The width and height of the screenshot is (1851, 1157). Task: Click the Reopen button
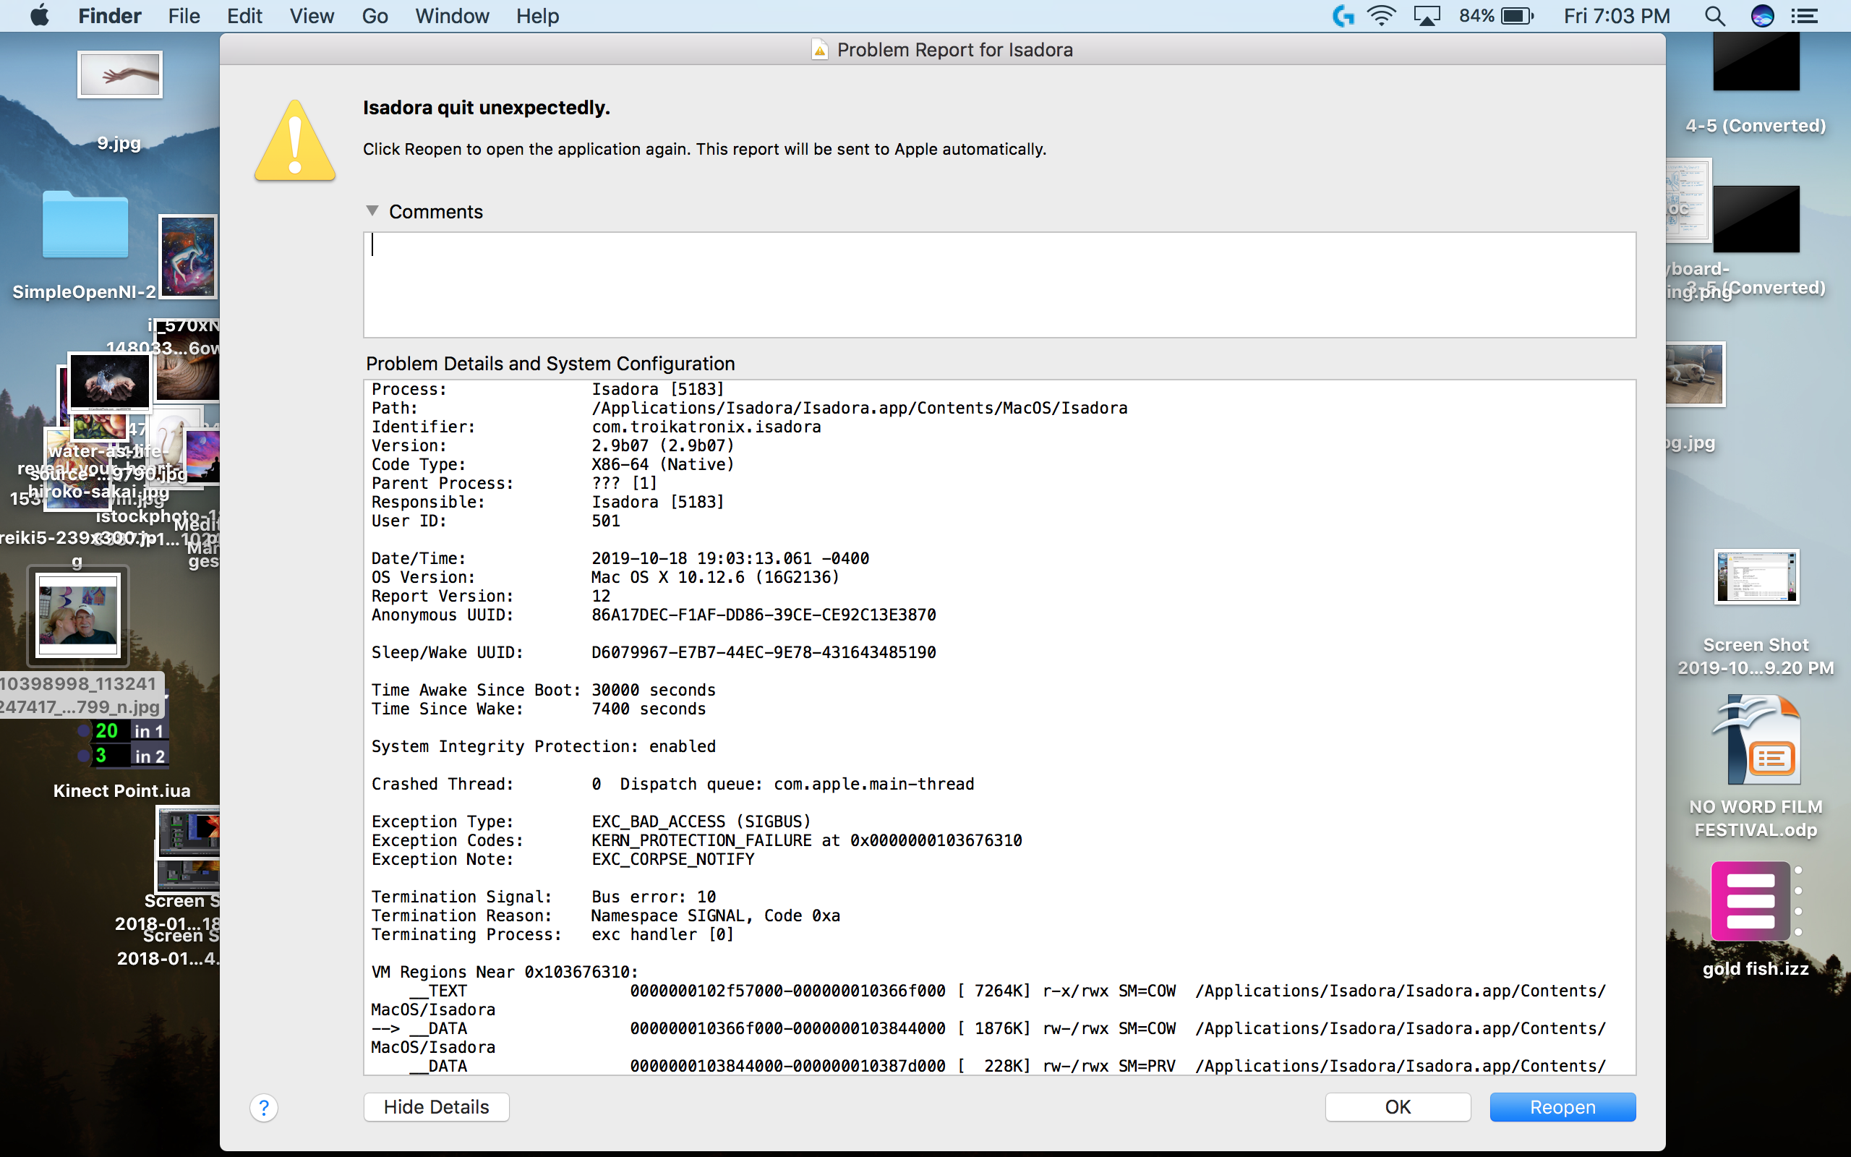(1562, 1106)
